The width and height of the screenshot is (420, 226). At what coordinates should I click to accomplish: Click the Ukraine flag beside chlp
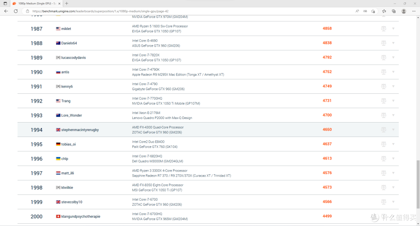(x=58, y=159)
